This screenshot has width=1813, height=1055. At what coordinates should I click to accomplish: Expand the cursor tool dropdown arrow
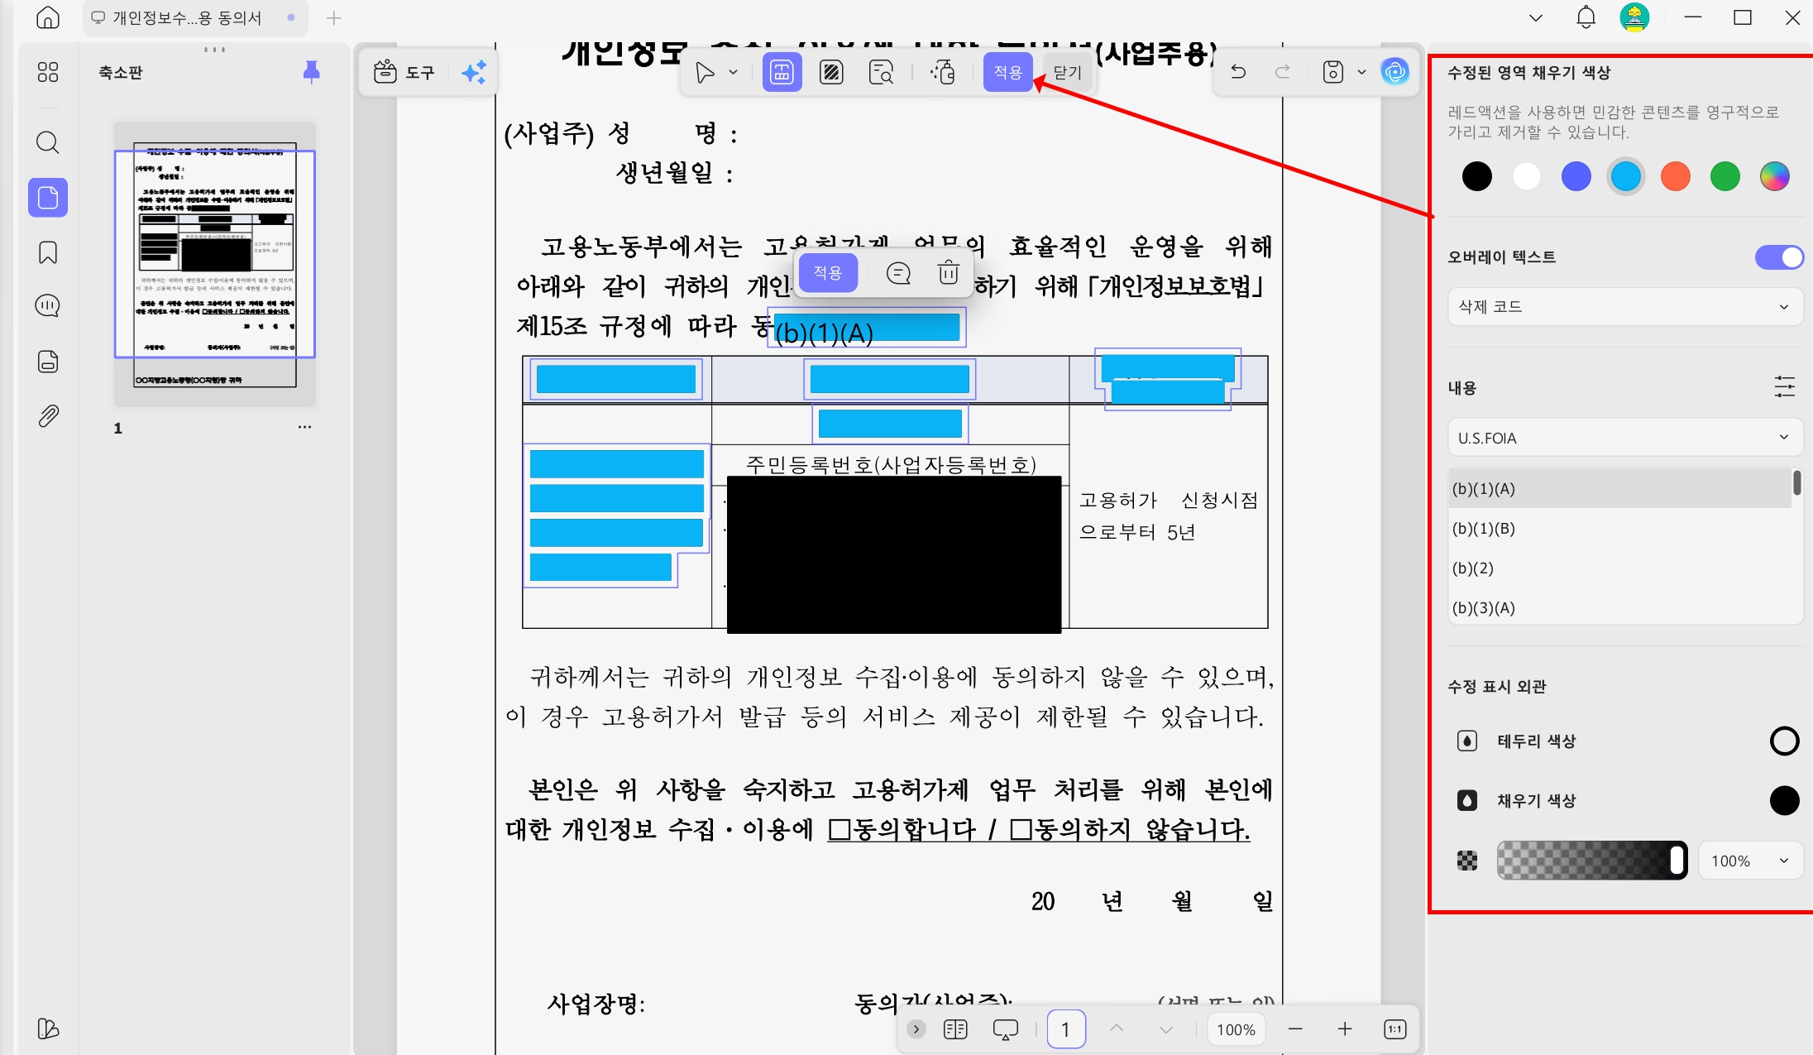coord(733,73)
